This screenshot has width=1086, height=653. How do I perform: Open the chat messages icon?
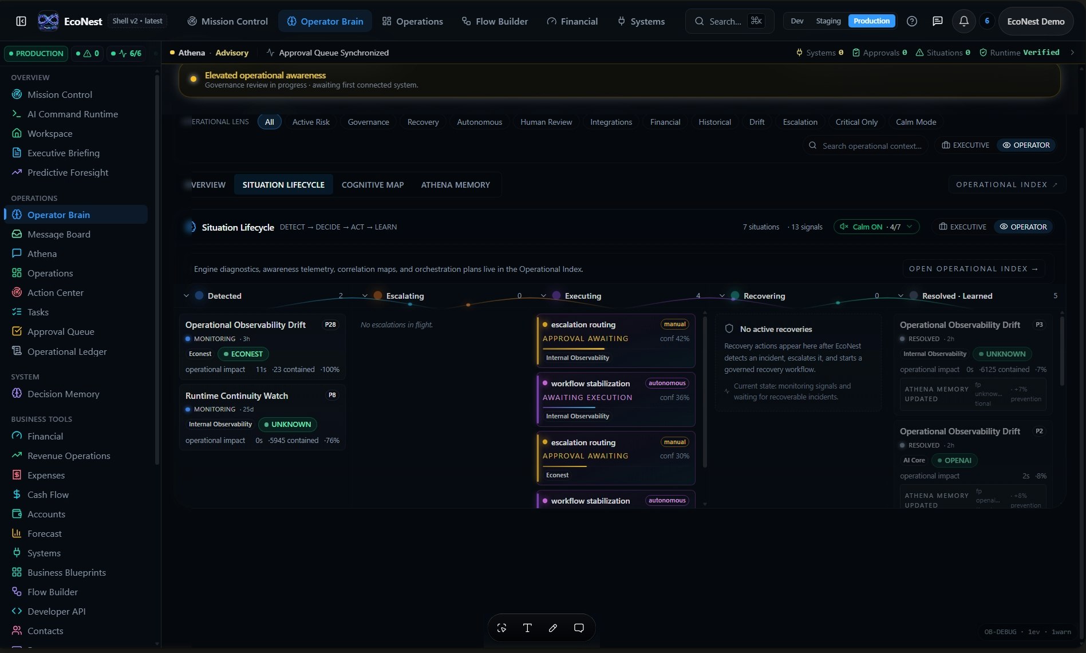coord(937,21)
